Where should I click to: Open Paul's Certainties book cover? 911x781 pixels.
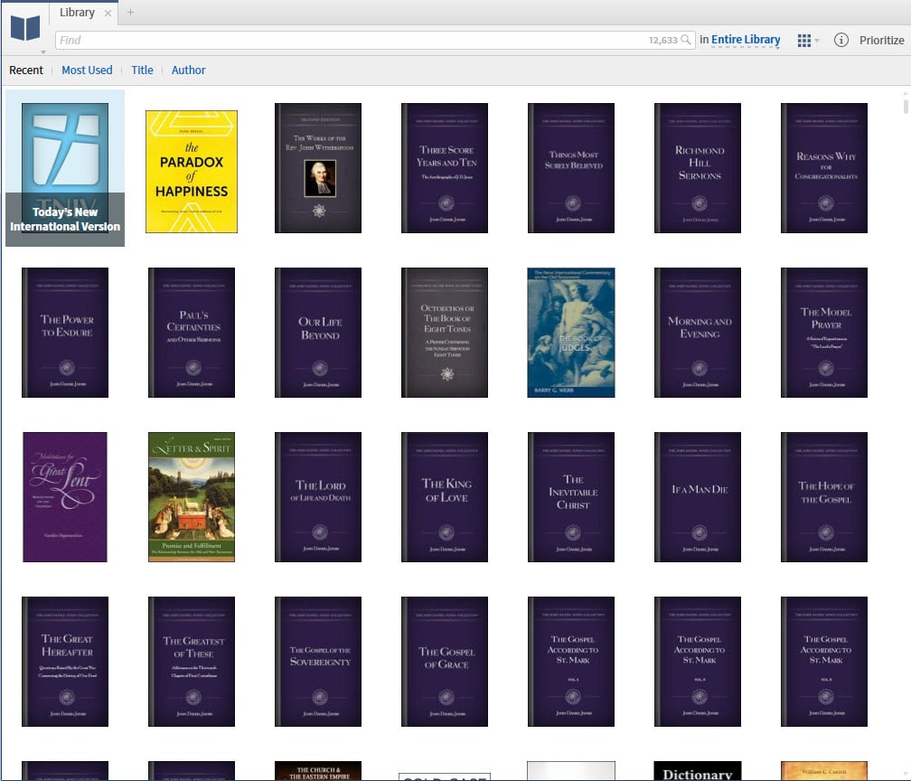[x=192, y=333]
